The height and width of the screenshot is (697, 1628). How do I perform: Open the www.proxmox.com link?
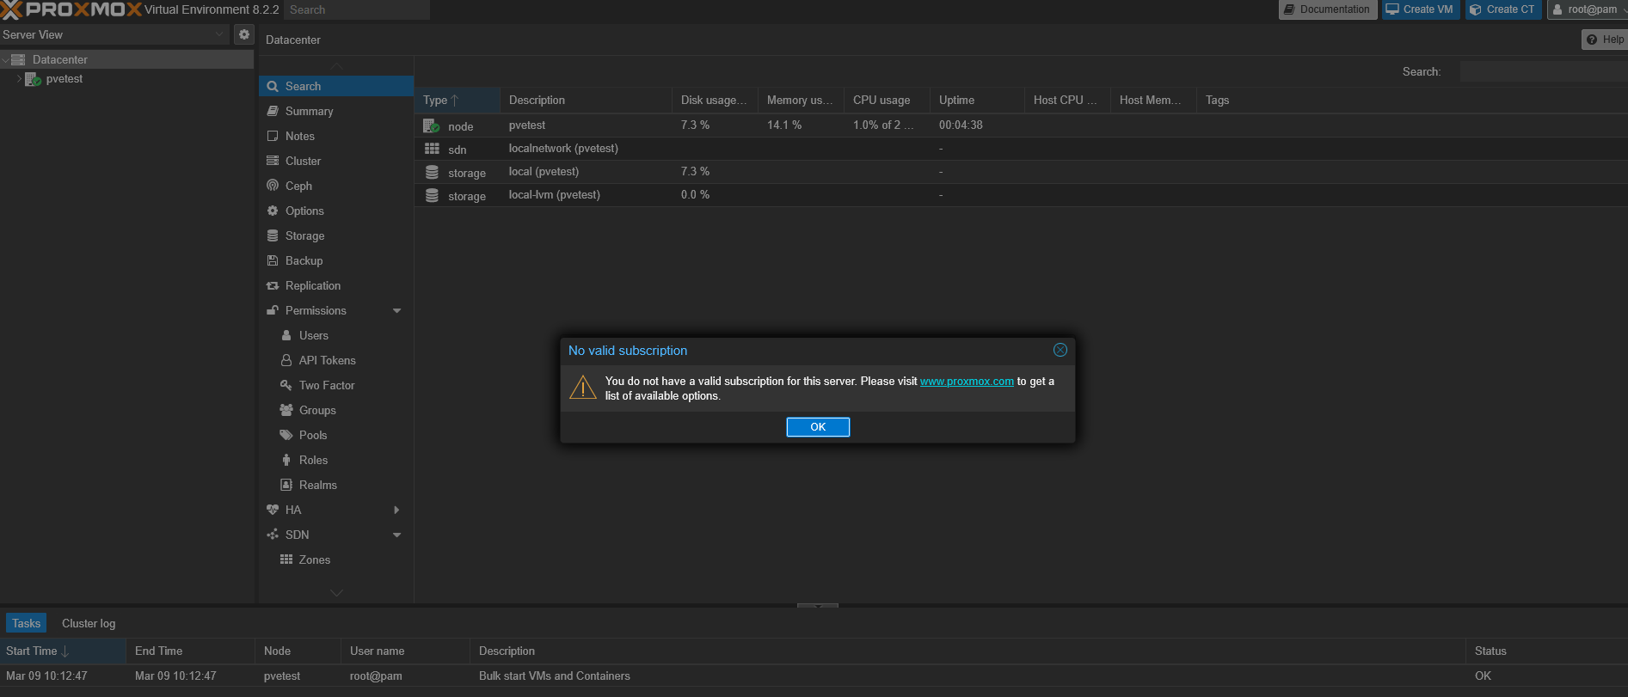point(967,382)
